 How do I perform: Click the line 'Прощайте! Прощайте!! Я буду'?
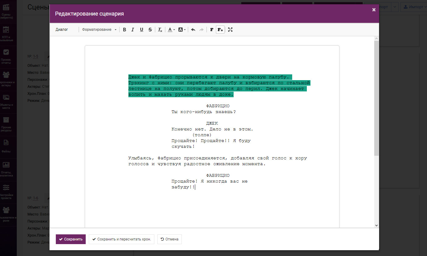click(x=211, y=141)
